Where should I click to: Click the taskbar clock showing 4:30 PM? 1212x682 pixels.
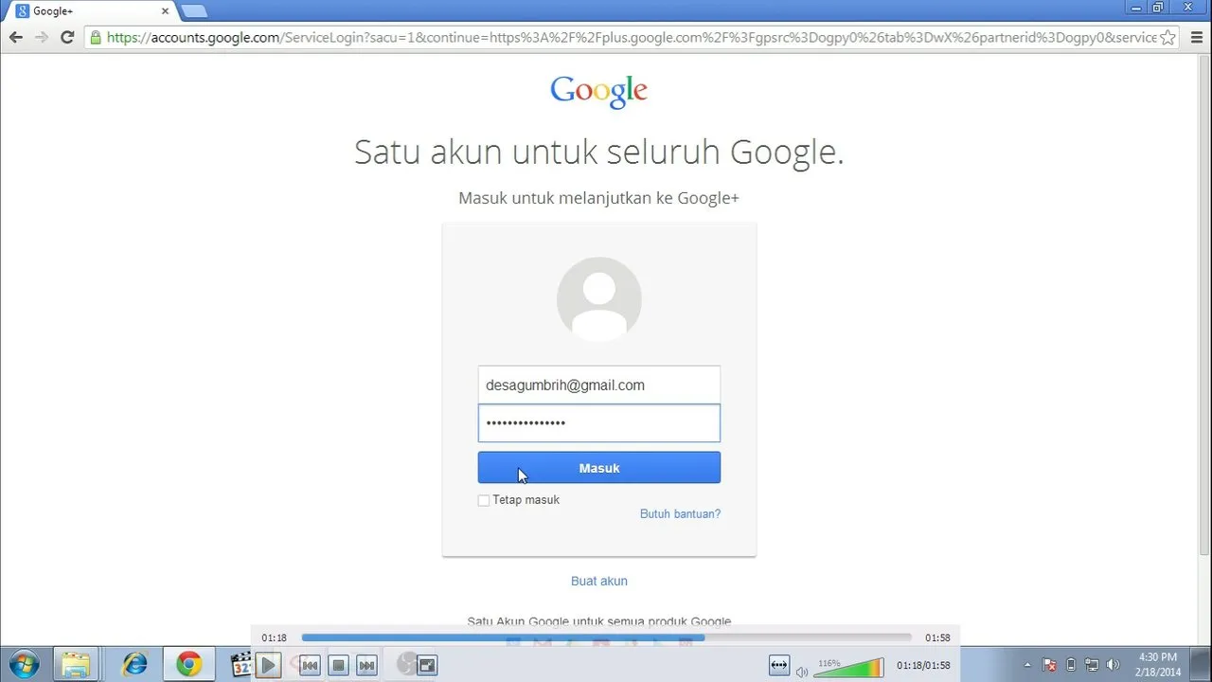(x=1158, y=664)
